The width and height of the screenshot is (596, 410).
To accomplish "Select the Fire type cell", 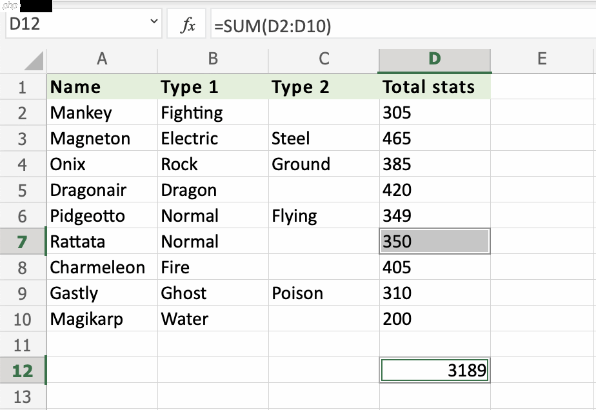I will (213, 268).
